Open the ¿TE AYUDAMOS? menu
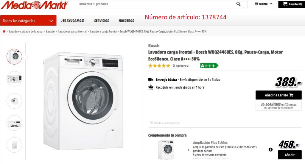Screen dimensions: 305x164 pyautogui.click(x=73, y=21)
